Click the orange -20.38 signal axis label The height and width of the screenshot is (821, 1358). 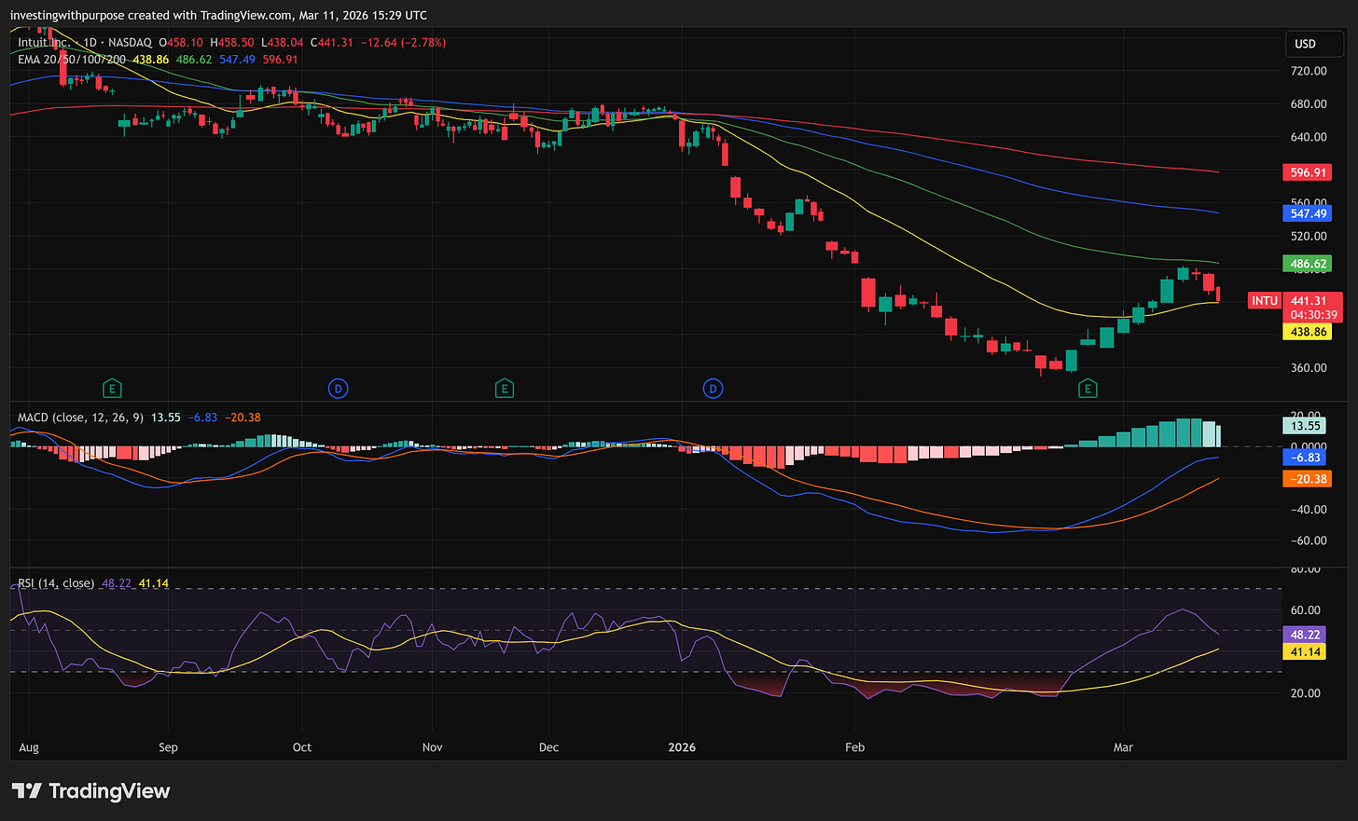tap(1307, 479)
